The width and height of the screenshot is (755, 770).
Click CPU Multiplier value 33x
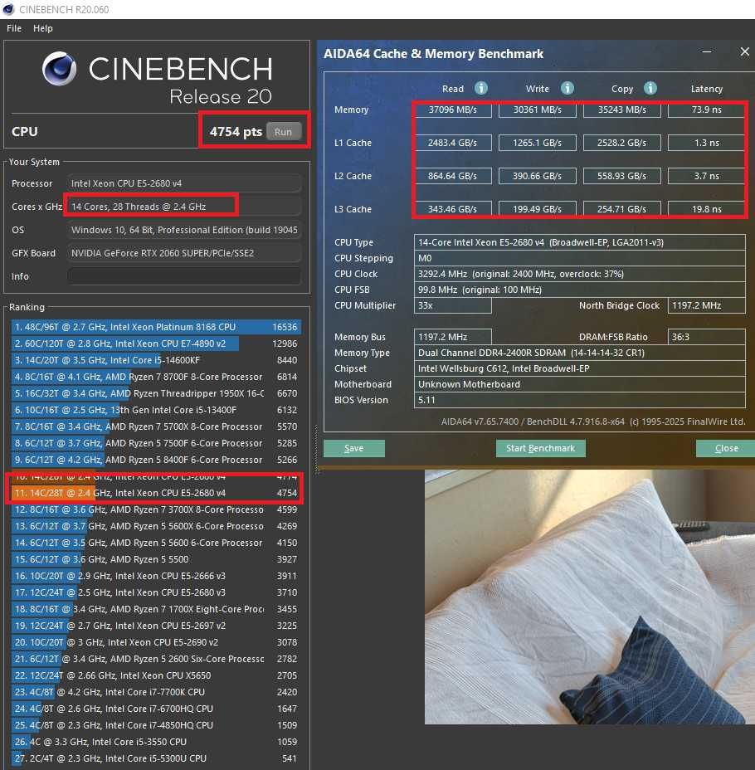[x=453, y=305]
